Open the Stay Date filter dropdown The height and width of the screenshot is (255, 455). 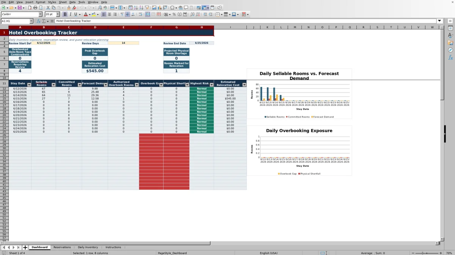(x=29, y=85)
